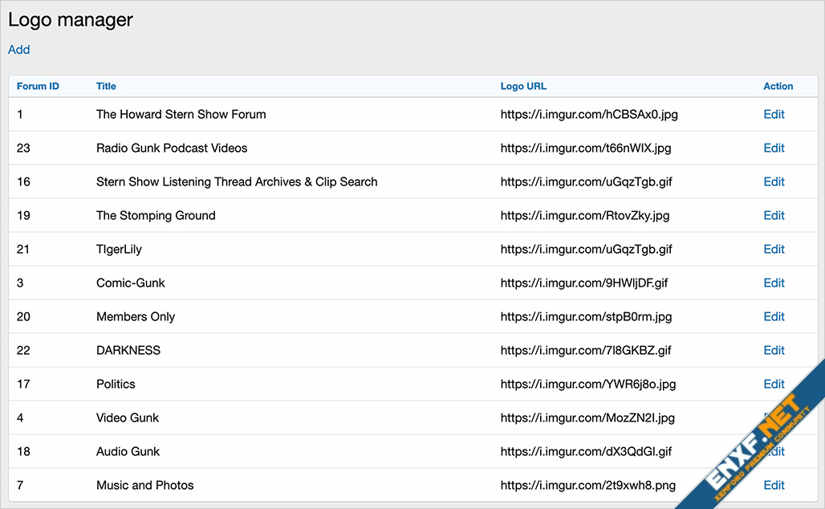This screenshot has height=509, width=825.
Task: Click the URL ending YWR6j8o.jpg
Action: pos(588,384)
